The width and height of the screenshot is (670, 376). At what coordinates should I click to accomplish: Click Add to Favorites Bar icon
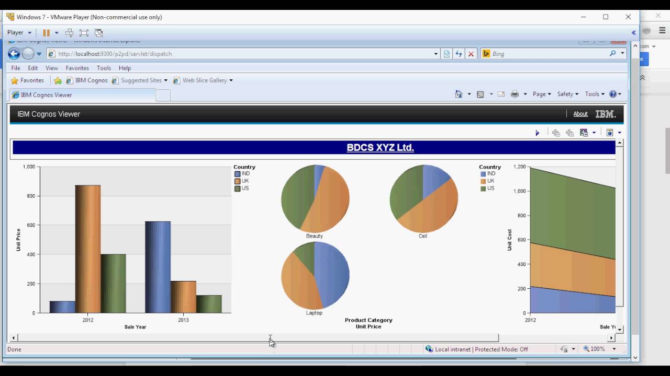pyautogui.click(x=58, y=80)
